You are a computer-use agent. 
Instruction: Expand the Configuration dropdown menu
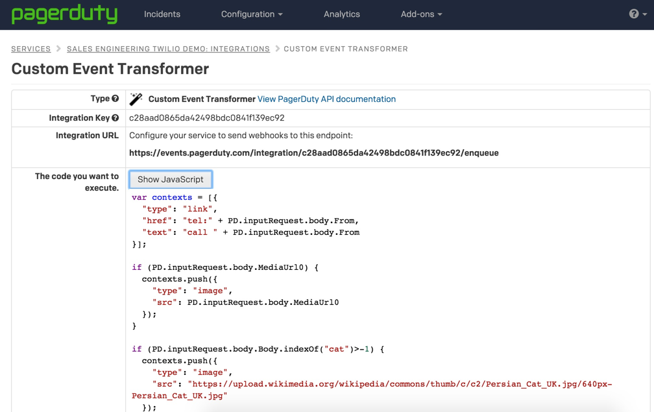point(252,14)
